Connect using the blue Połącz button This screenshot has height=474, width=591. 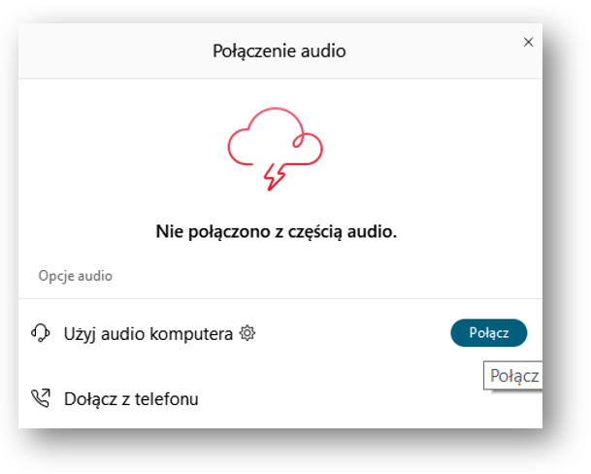[489, 333]
